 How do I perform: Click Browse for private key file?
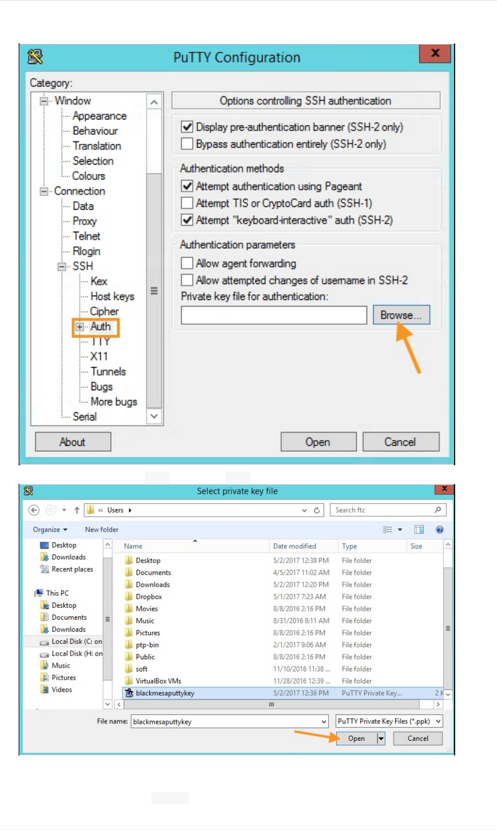pos(401,315)
